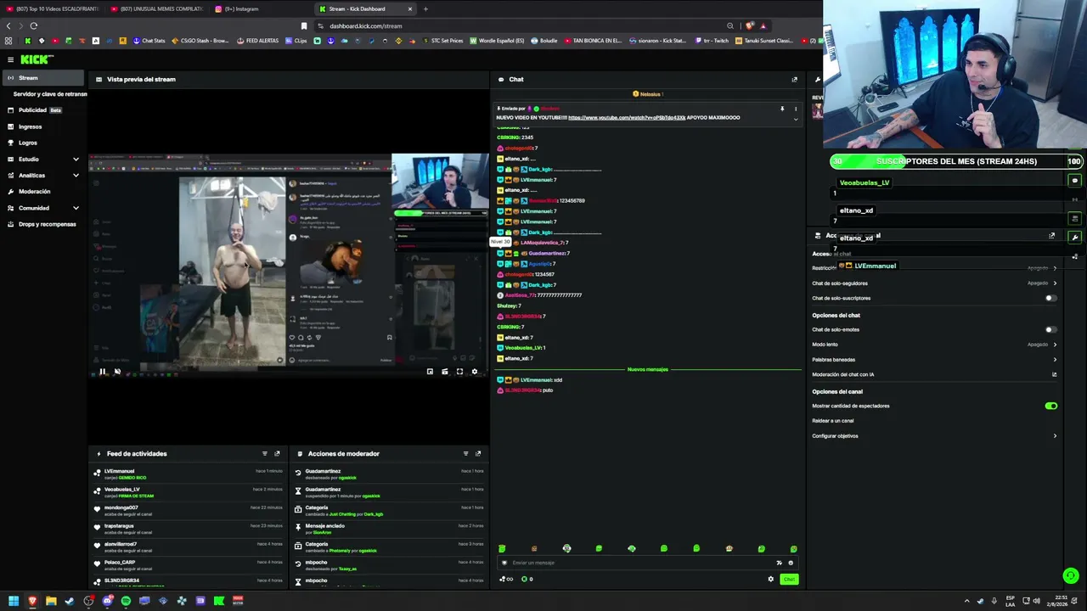Click the translate icon in the message box
Viewport: 1087px width, 611px height.
[779, 563]
